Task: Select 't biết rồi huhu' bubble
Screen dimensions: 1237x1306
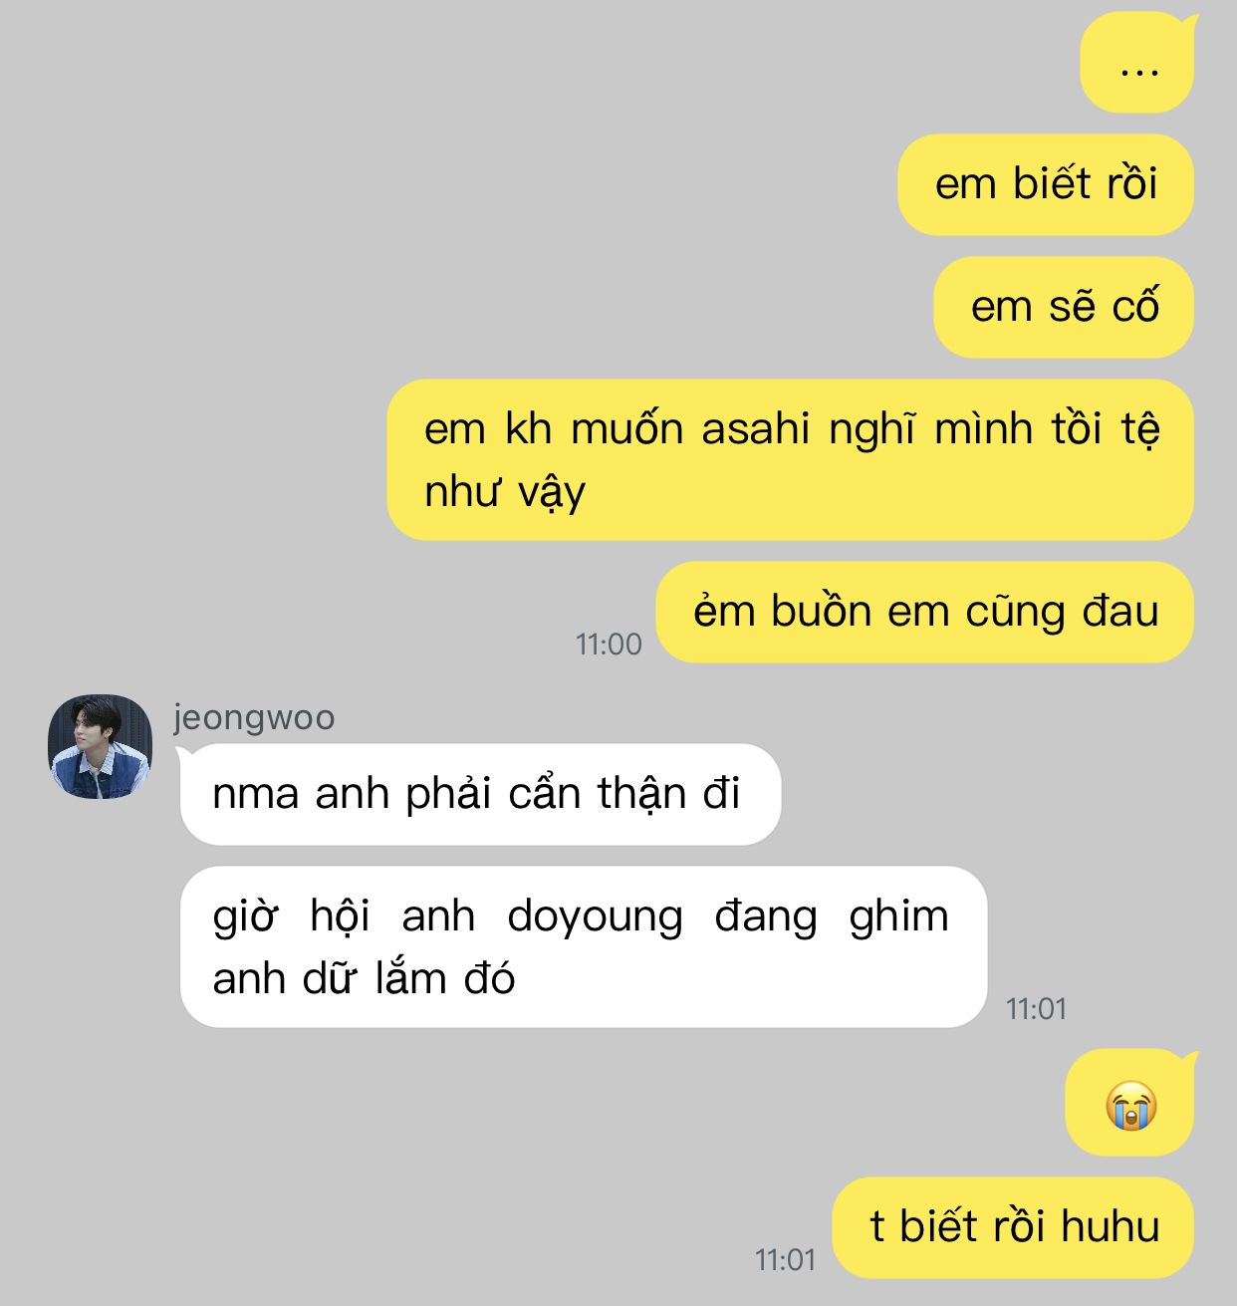Action: click(1013, 1227)
